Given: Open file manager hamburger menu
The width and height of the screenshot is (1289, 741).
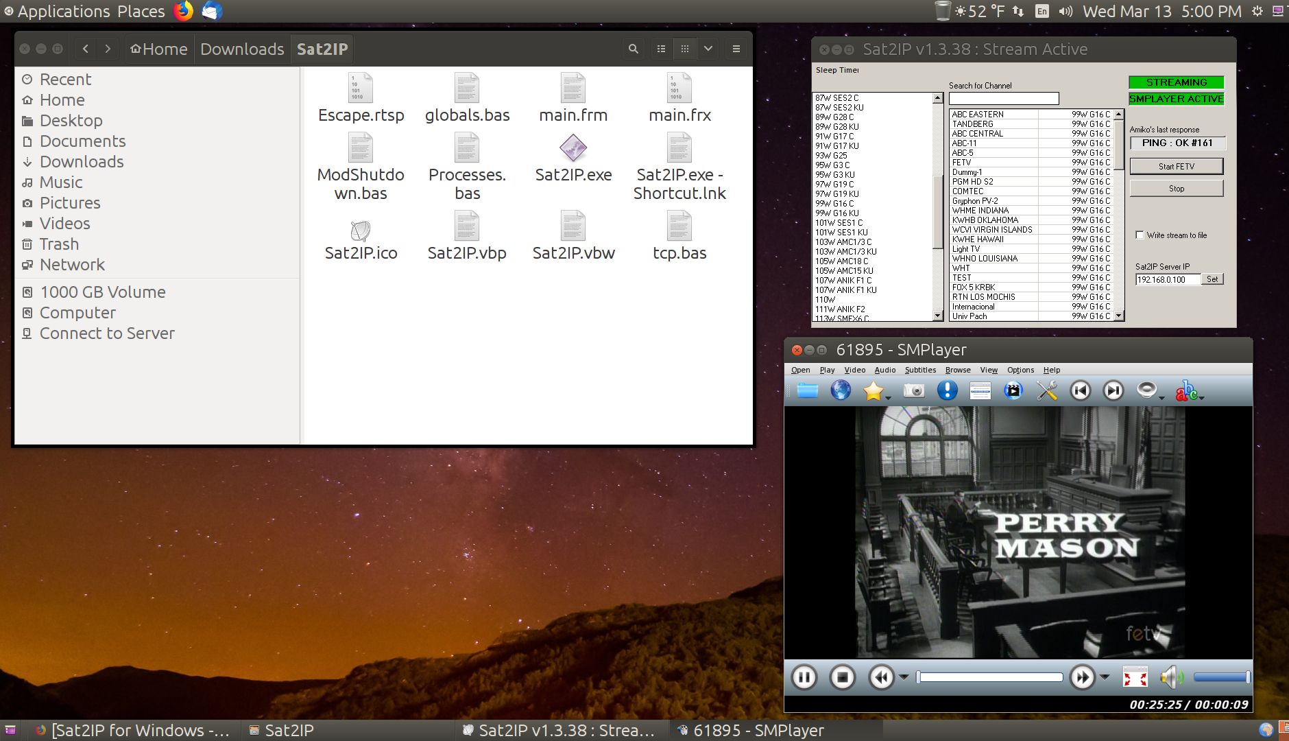Looking at the screenshot, I should [736, 49].
